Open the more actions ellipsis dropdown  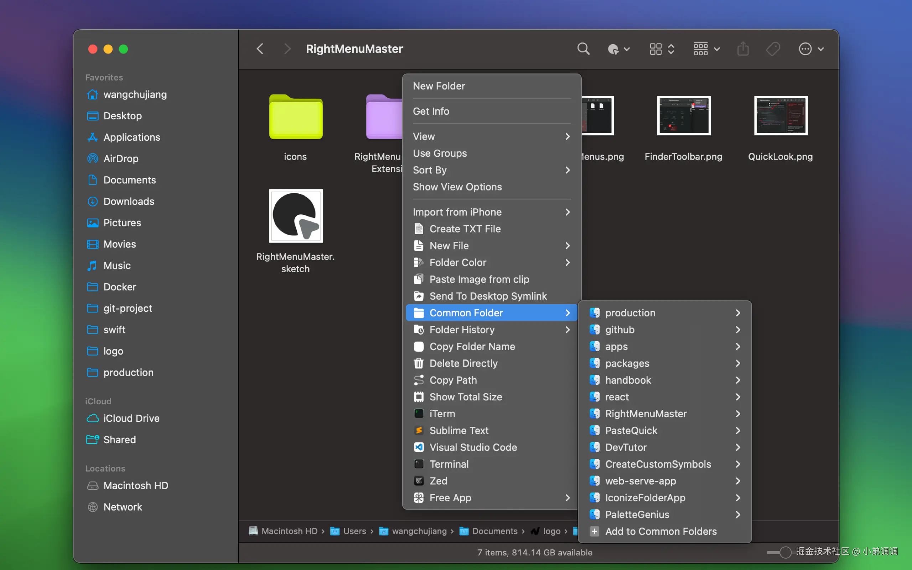[810, 49]
